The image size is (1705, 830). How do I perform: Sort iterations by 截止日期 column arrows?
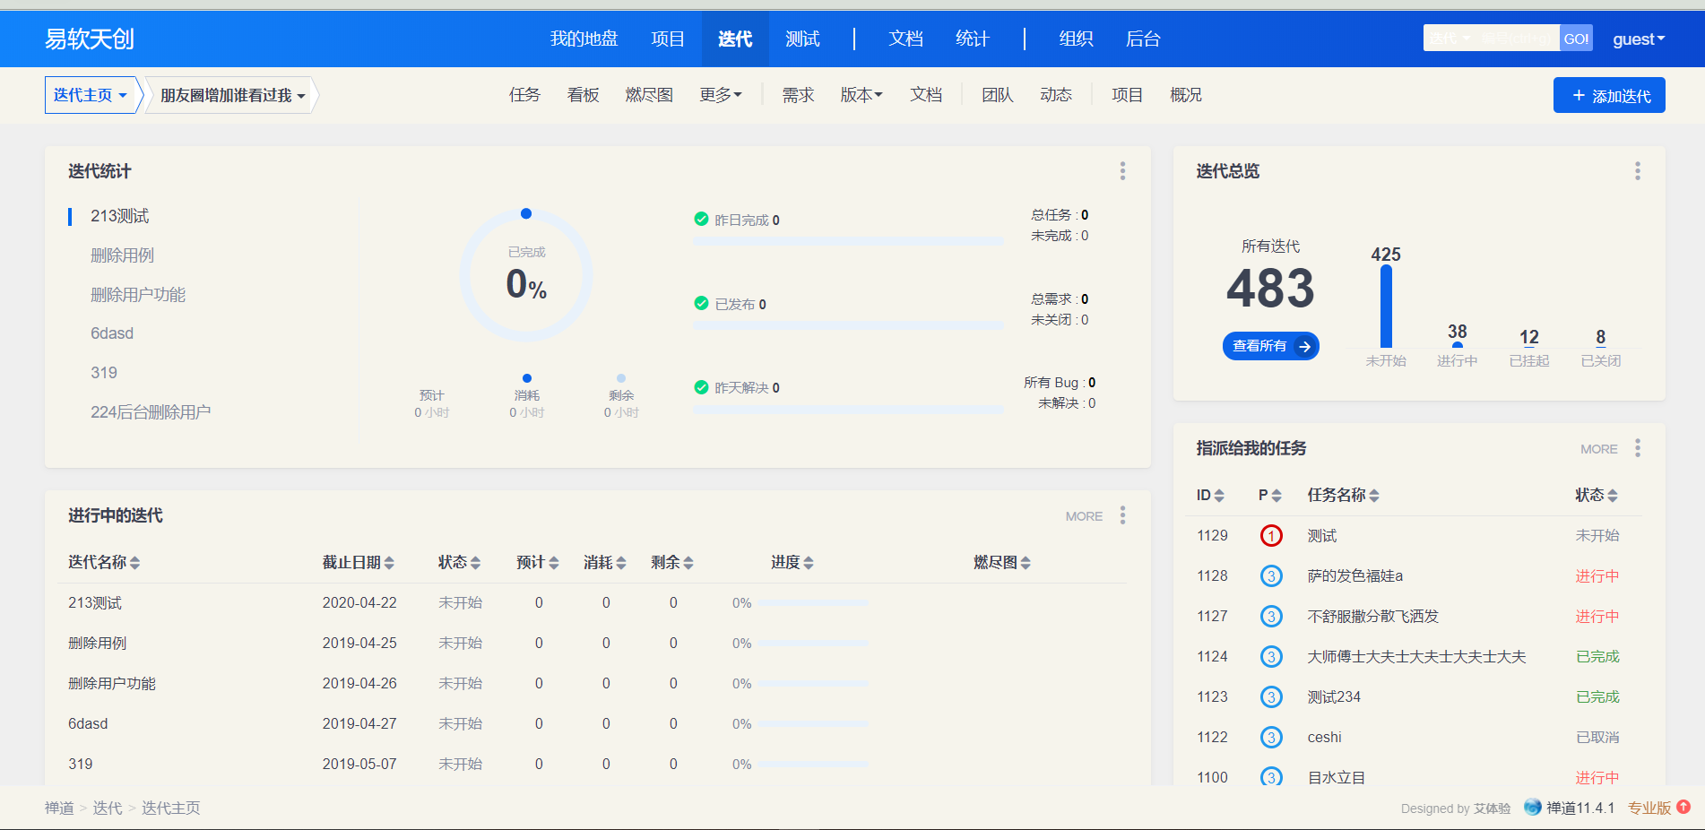pos(389,563)
